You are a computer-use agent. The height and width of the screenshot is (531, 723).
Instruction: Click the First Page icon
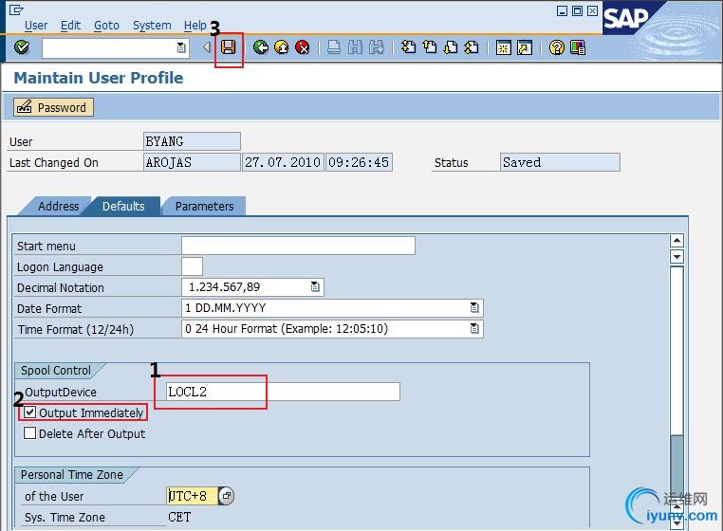(x=408, y=47)
